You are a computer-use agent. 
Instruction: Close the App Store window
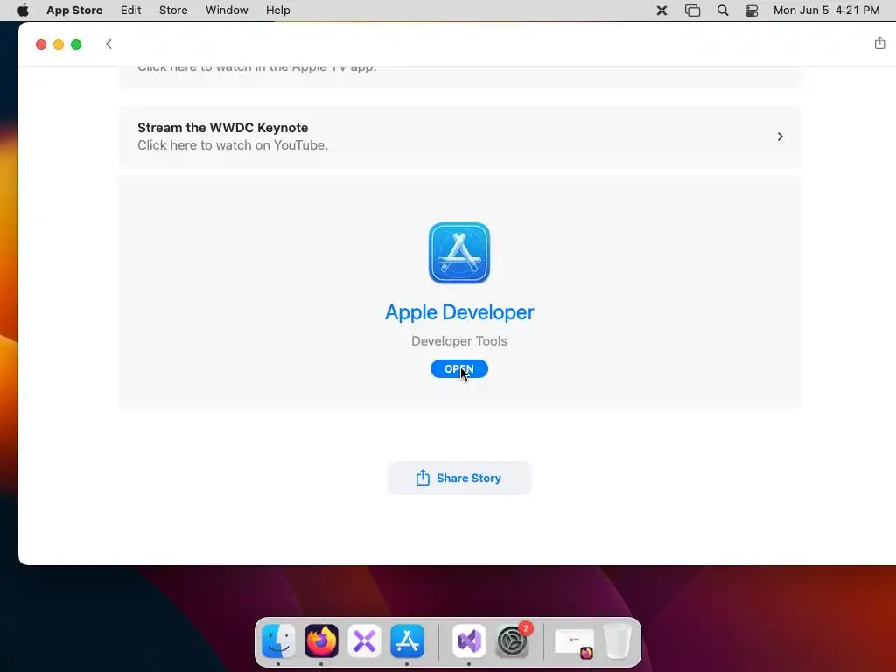pyautogui.click(x=40, y=45)
